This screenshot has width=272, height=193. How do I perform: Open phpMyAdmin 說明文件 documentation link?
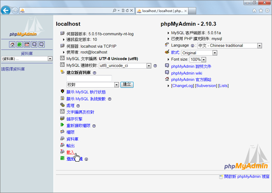191,66
